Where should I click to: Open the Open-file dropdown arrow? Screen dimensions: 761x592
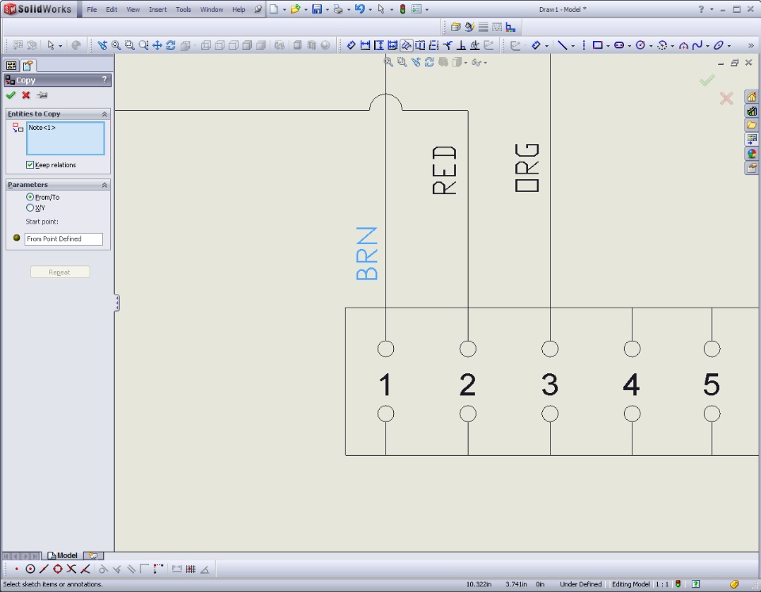306,10
